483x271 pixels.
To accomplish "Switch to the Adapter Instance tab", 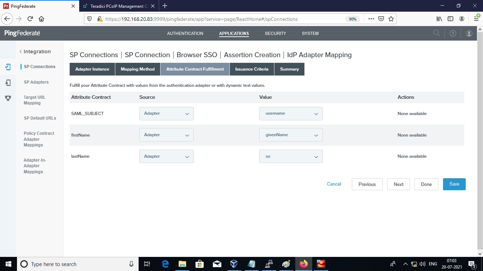I will coord(92,69).
